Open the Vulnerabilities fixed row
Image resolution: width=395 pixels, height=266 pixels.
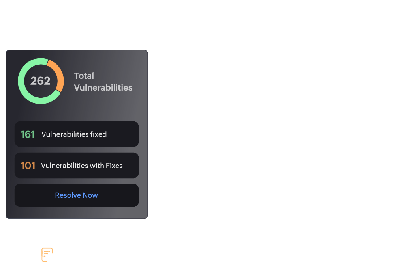77,134
